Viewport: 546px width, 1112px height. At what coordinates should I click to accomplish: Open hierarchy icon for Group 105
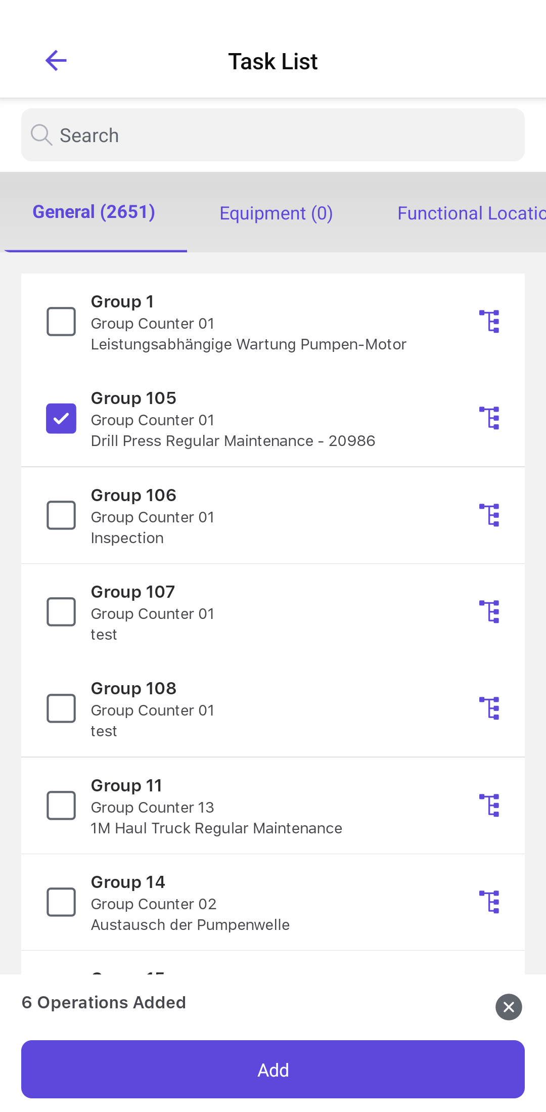click(489, 418)
